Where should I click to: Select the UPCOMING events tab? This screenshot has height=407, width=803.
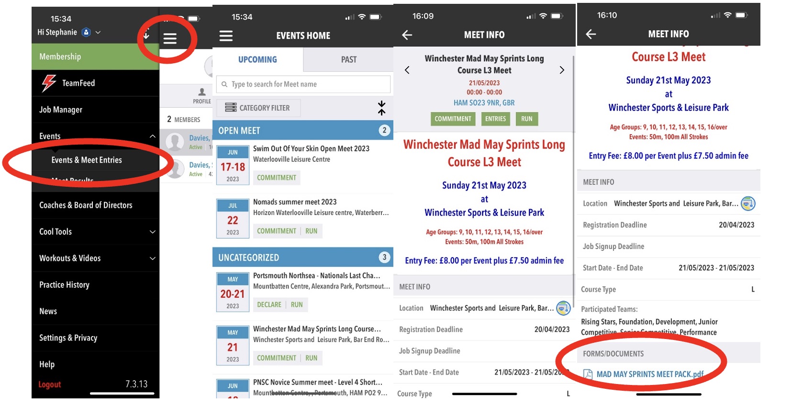click(x=257, y=59)
